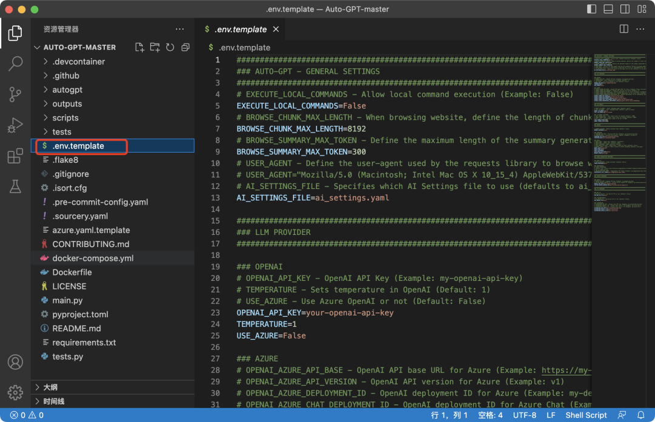Split the editor to the right

tap(623, 29)
